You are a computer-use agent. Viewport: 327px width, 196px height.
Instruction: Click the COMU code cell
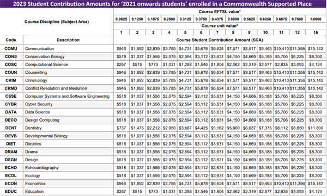coord(11,49)
